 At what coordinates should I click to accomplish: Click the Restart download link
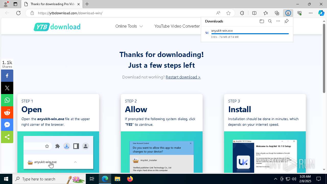coord(183,77)
